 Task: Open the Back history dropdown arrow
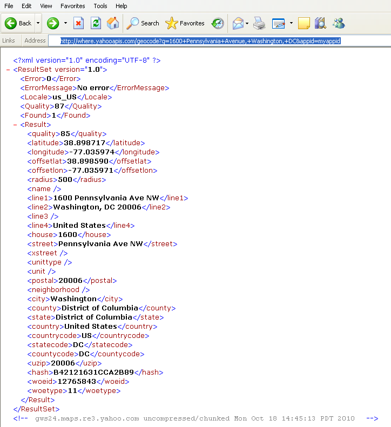click(x=38, y=23)
